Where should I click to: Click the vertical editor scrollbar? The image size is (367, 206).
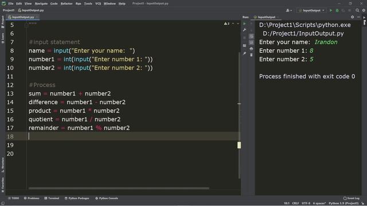pos(239,116)
